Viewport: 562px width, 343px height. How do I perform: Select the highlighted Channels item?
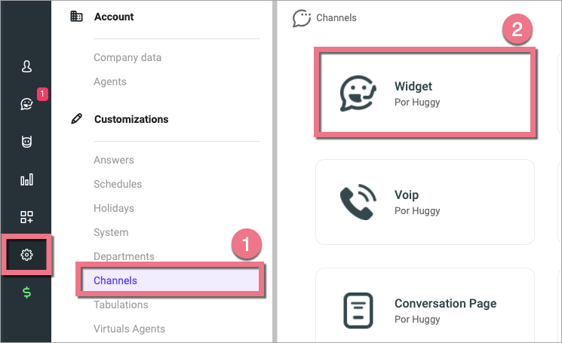(x=115, y=280)
